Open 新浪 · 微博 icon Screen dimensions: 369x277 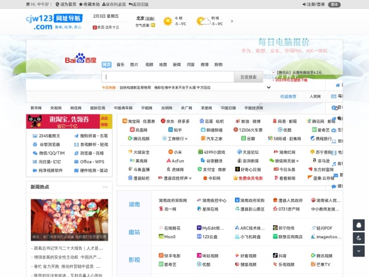[x=238, y=121]
